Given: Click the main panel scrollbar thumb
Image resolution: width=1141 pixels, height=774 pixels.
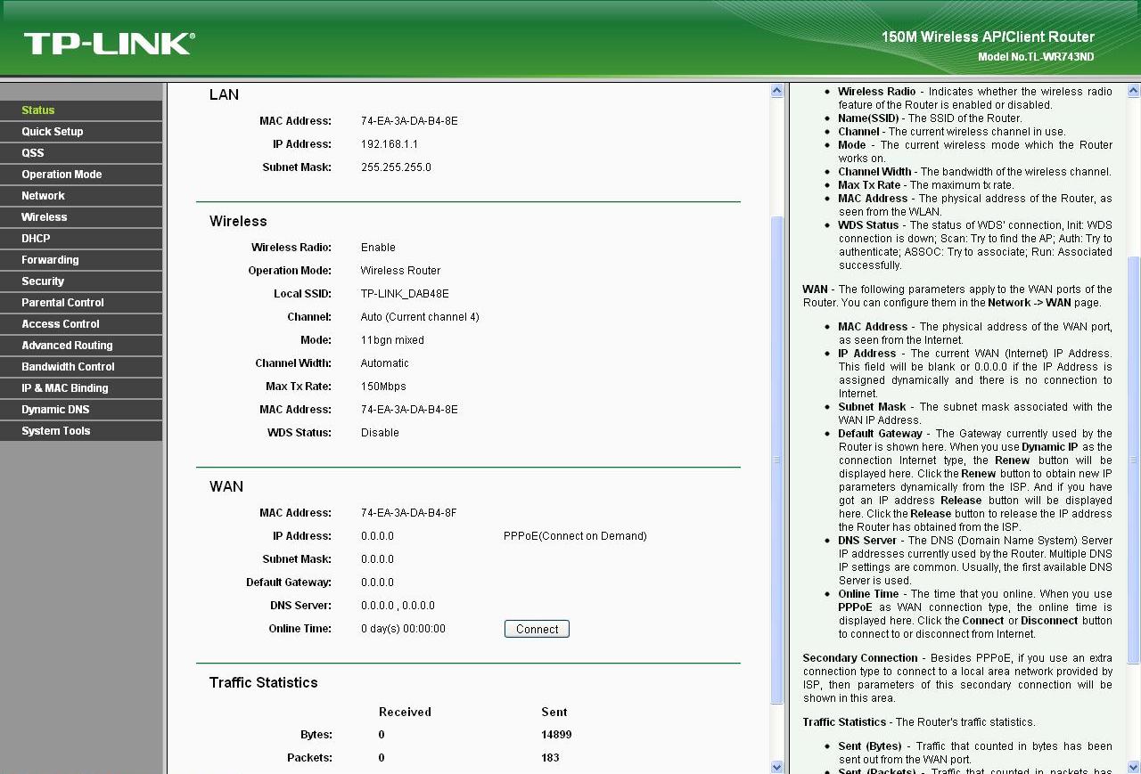Looking at the screenshot, I should pyautogui.click(x=776, y=460).
